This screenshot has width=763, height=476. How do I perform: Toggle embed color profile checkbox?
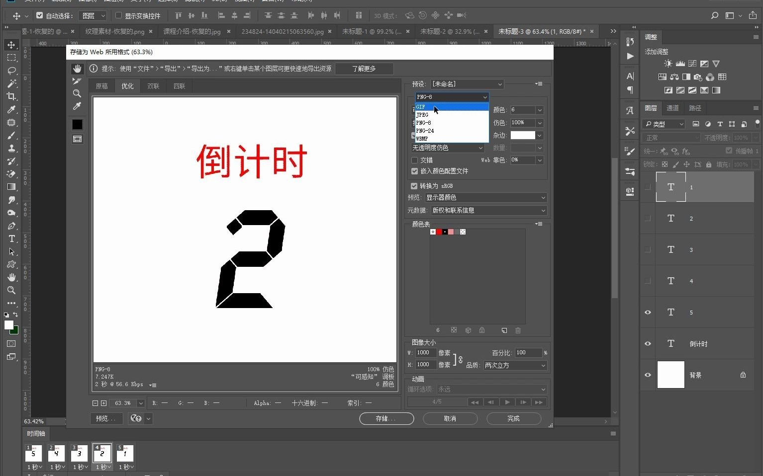click(414, 171)
